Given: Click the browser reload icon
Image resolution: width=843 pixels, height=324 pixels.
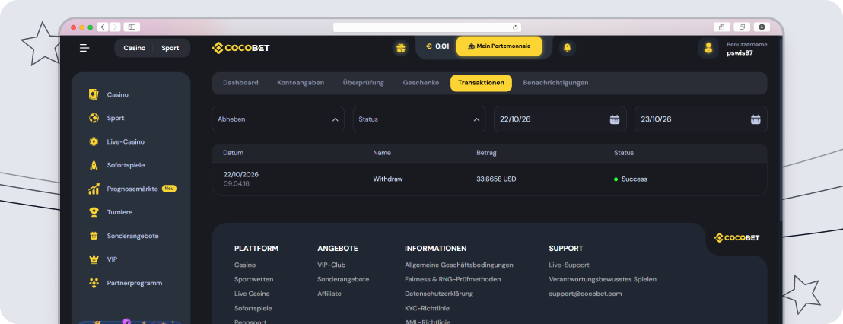Looking at the screenshot, I should click(x=515, y=27).
